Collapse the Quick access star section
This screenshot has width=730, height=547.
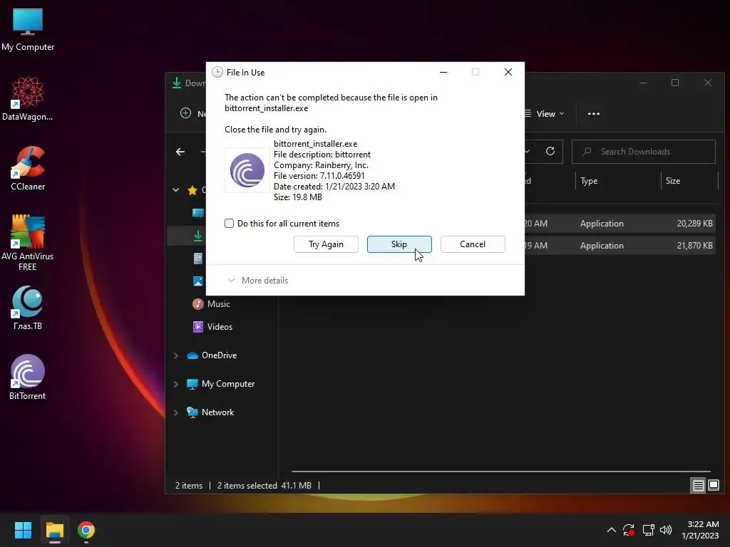point(176,189)
